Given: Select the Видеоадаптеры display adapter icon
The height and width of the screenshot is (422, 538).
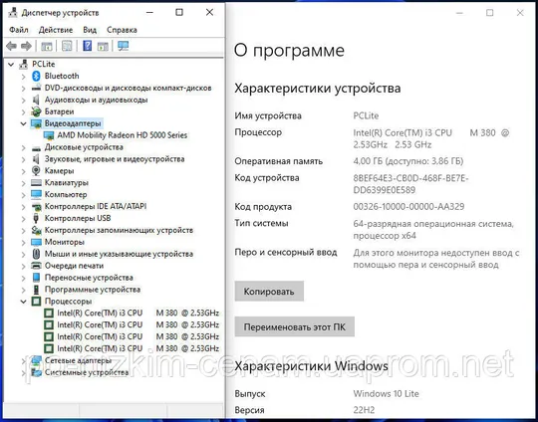Looking at the screenshot, I should tap(36, 123).
